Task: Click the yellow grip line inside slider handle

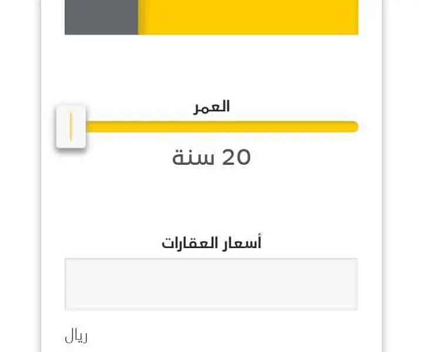Action: pyautogui.click(x=71, y=127)
